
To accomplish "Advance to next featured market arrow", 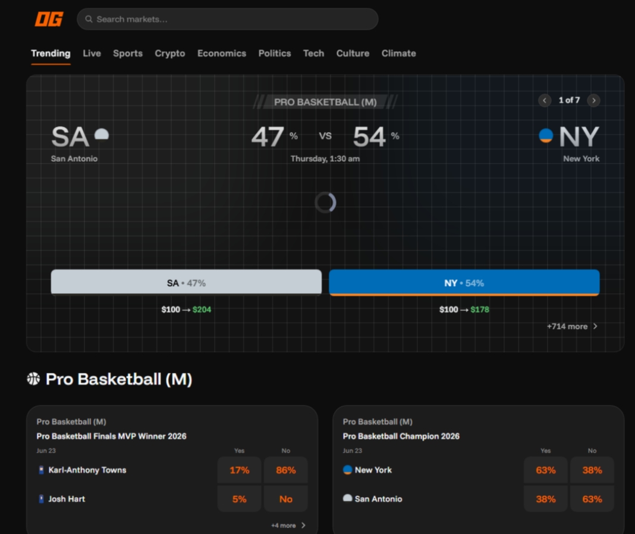I will pyautogui.click(x=594, y=100).
